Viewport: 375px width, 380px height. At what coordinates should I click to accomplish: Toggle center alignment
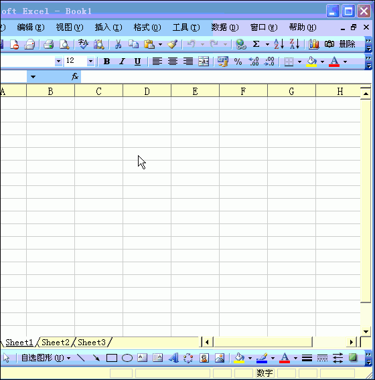pyautogui.click(x=173, y=62)
